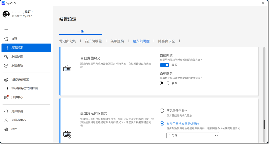This screenshot has width=269, height=144.
Task: Click the 首頁 home icon
Action: pyautogui.click(x=6, y=39)
